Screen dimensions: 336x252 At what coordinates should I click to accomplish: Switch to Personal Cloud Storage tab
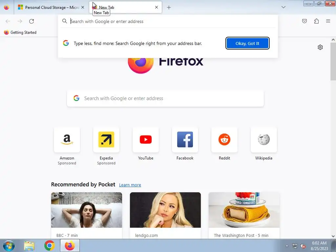[51, 7]
